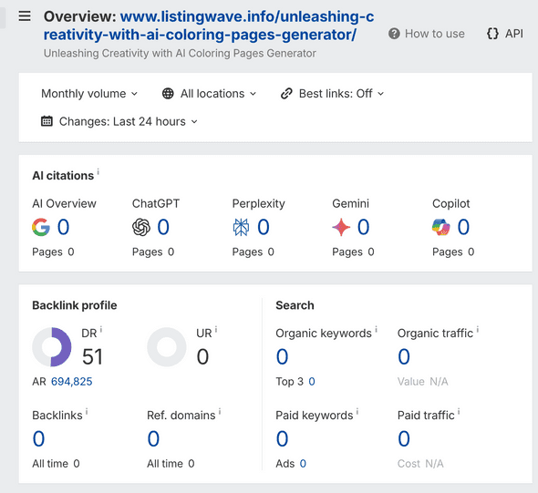The image size is (538, 493).
Task: Click the Ref. domains count value
Action: coord(153,438)
